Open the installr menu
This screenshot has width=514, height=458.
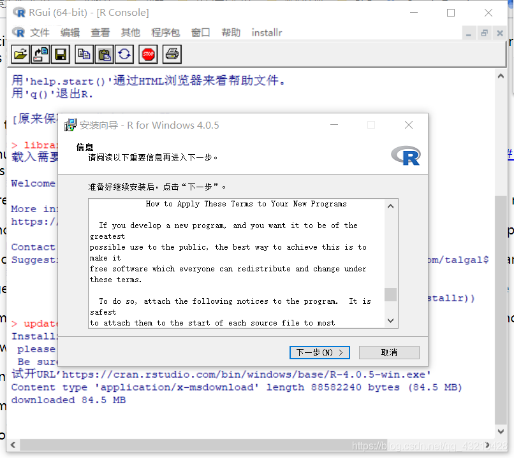pyautogui.click(x=267, y=32)
